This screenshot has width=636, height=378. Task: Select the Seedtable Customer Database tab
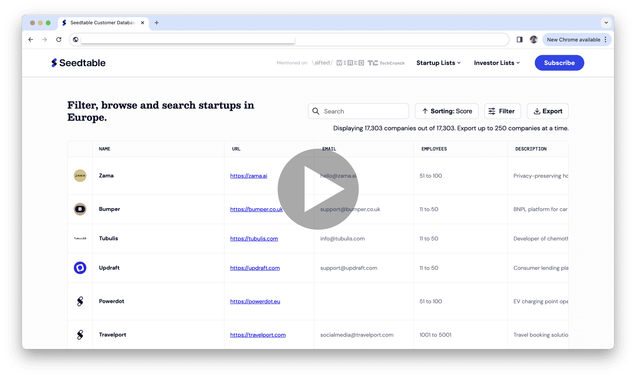pyautogui.click(x=102, y=23)
